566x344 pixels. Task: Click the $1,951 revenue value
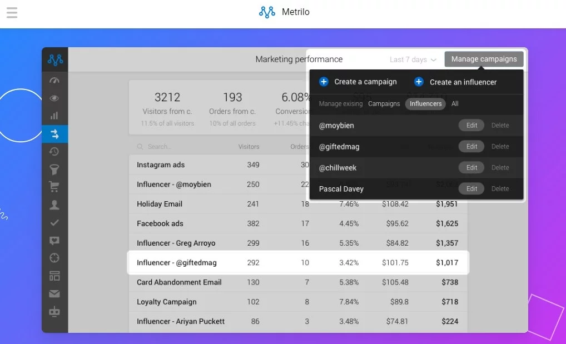click(x=447, y=204)
